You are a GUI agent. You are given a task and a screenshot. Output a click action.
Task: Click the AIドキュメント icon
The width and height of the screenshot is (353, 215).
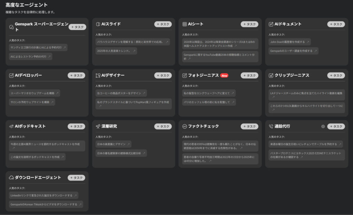tap(271, 24)
